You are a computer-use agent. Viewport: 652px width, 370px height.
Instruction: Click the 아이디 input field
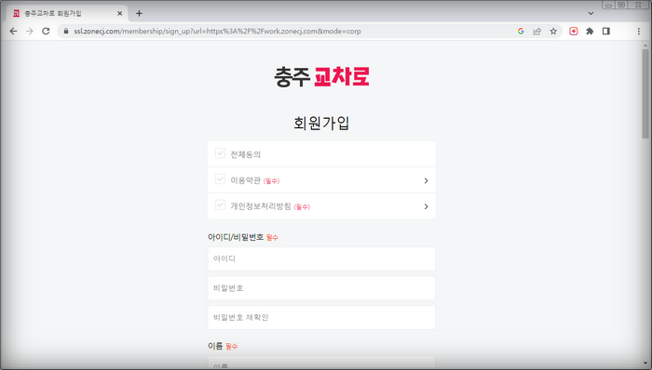tap(321, 258)
